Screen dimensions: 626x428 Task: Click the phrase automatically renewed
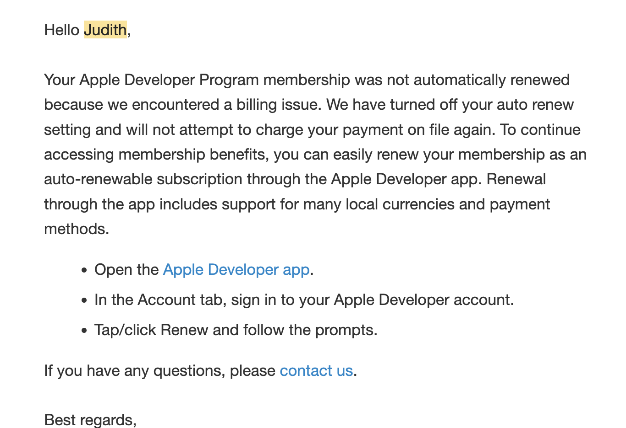coord(491,80)
